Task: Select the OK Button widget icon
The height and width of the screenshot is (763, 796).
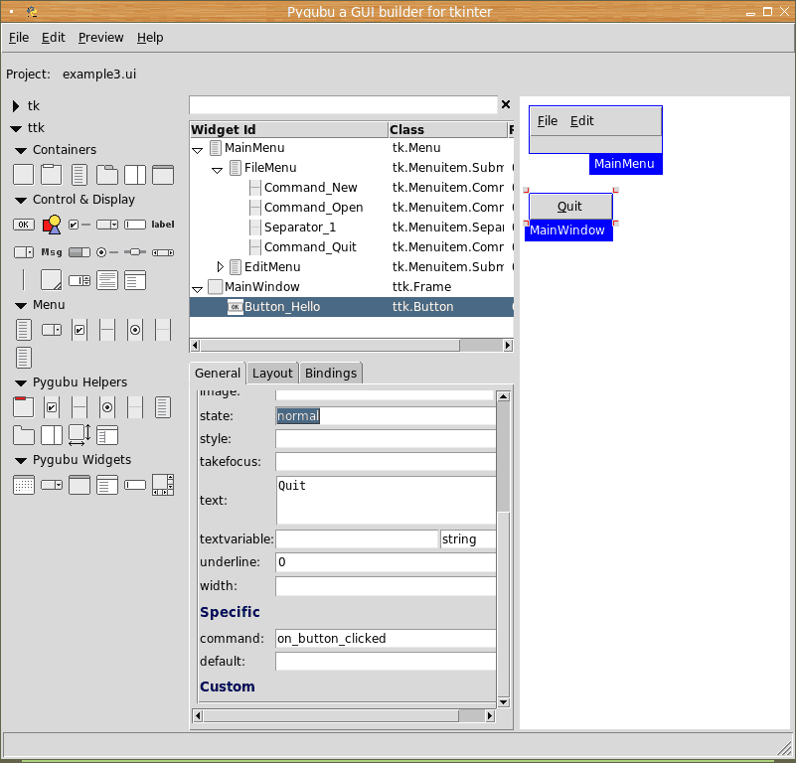Action: [x=23, y=225]
